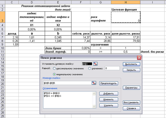The image size is (166, 118).
Task: Close the Поиск решения dialog with X
Action: point(139,58)
